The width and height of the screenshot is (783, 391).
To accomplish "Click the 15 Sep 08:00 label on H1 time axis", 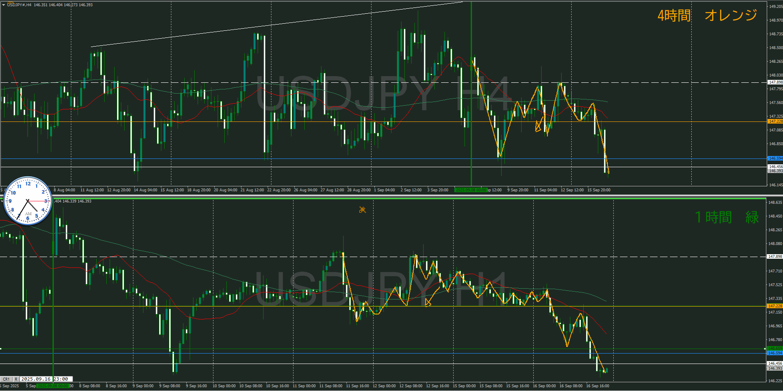I will point(491,386).
